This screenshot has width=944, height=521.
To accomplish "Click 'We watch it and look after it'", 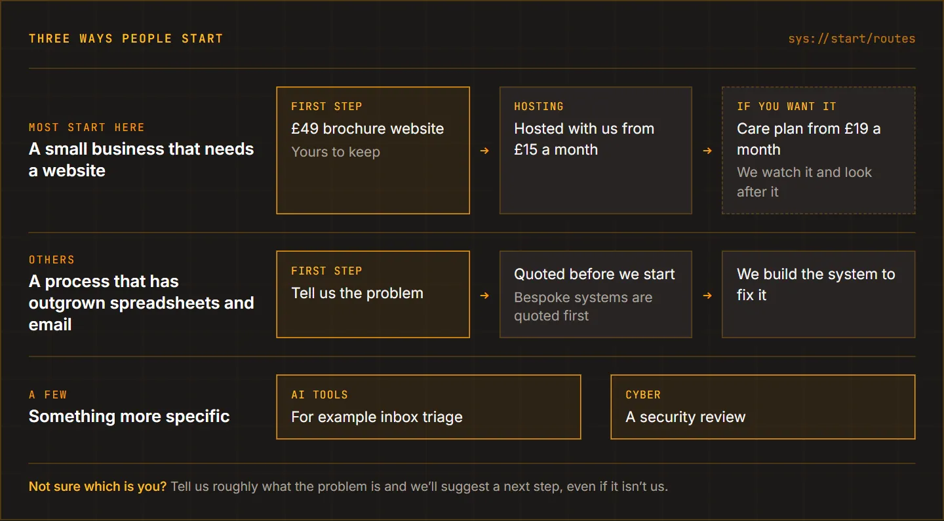I will coord(804,182).
